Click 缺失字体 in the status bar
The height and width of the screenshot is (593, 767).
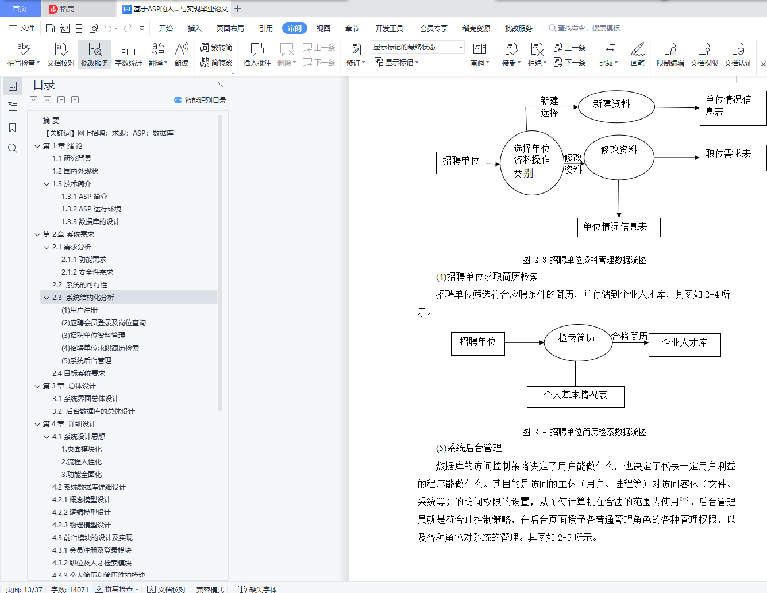(x=258, y=590)
